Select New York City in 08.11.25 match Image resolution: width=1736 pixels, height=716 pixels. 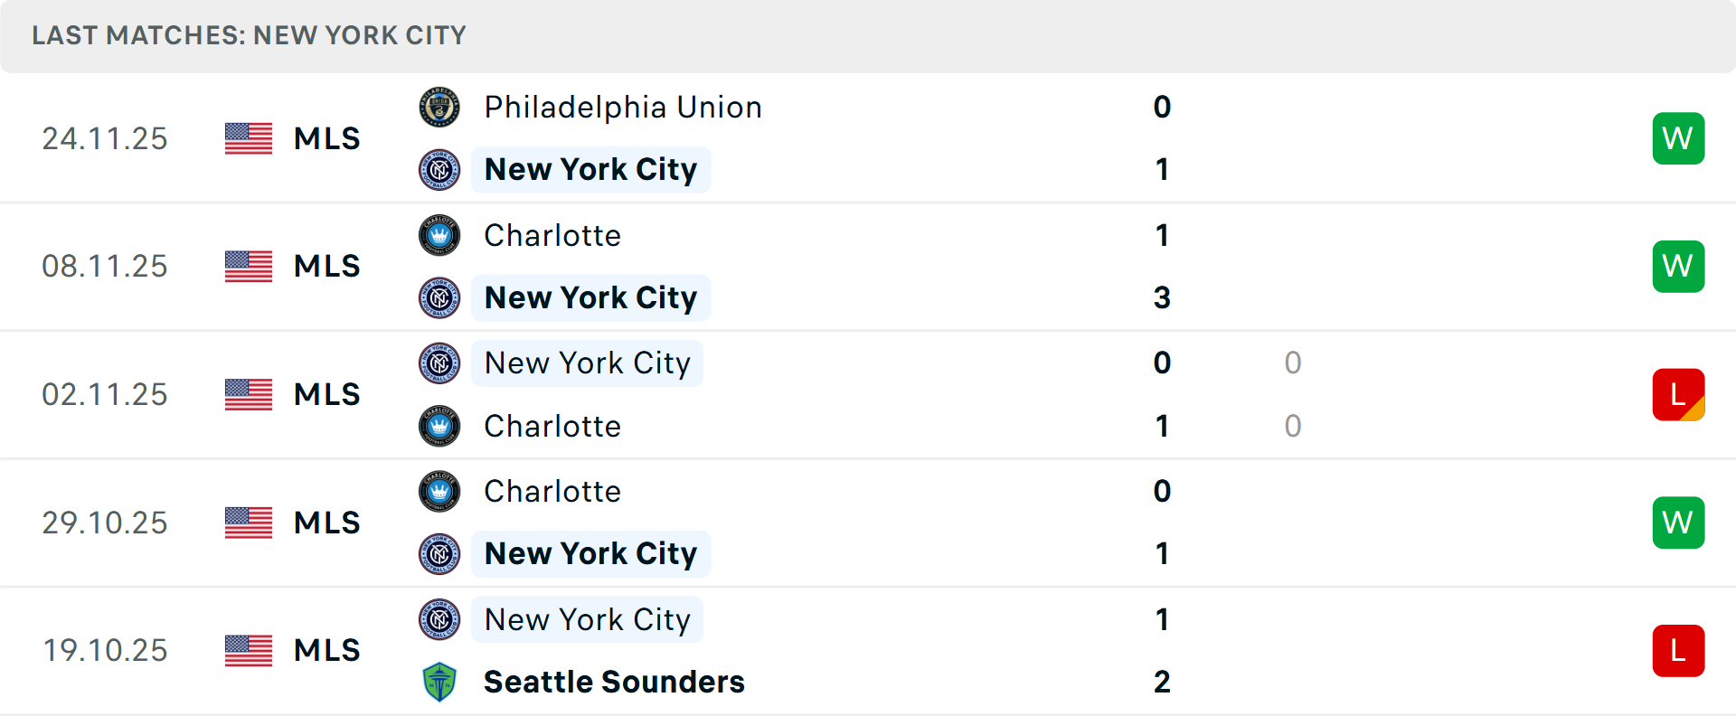click(x=590, y=297)
